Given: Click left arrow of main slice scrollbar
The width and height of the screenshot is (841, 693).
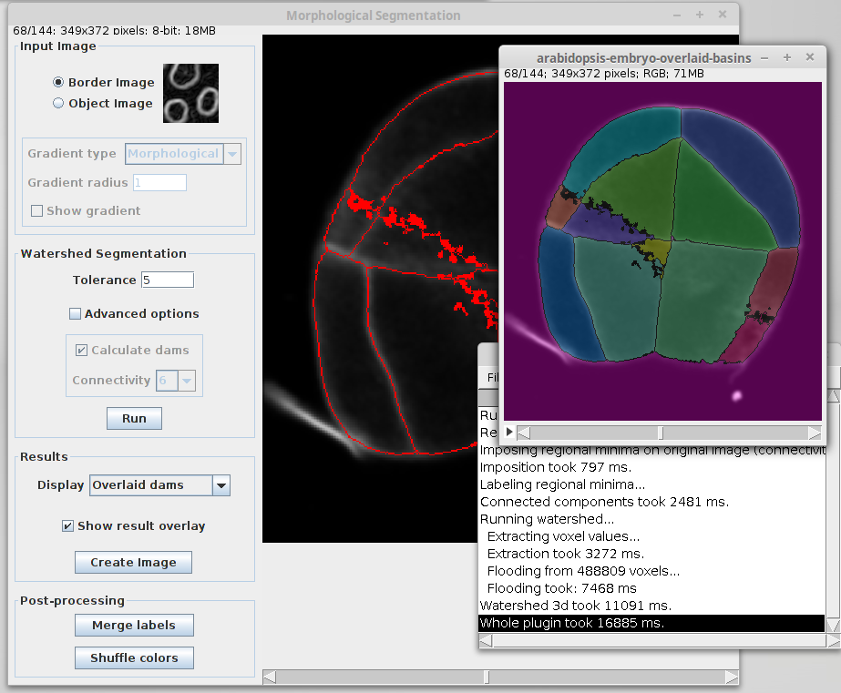Looking at the screenshot, I should (x=270, y=678).
